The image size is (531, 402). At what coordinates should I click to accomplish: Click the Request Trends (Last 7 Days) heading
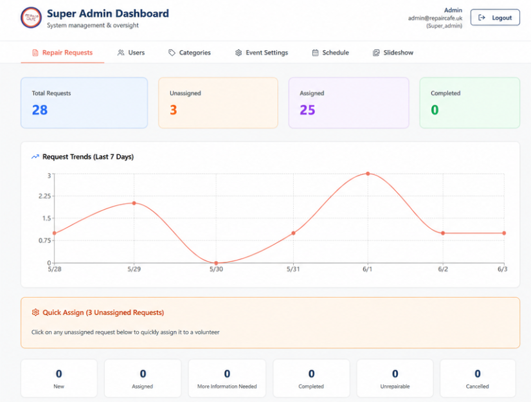[x=88, y=156]
